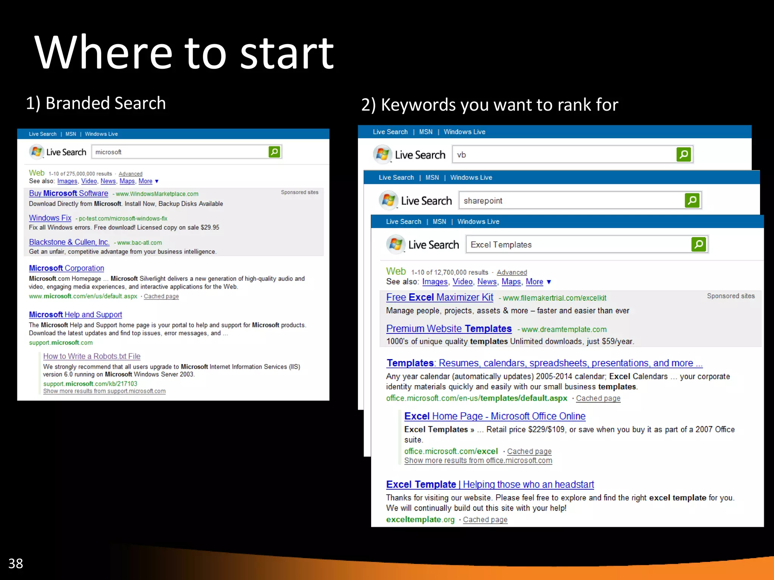
Task: Open Free Excel Maximizer Kit sponsored link
Action: pos(440,297)
